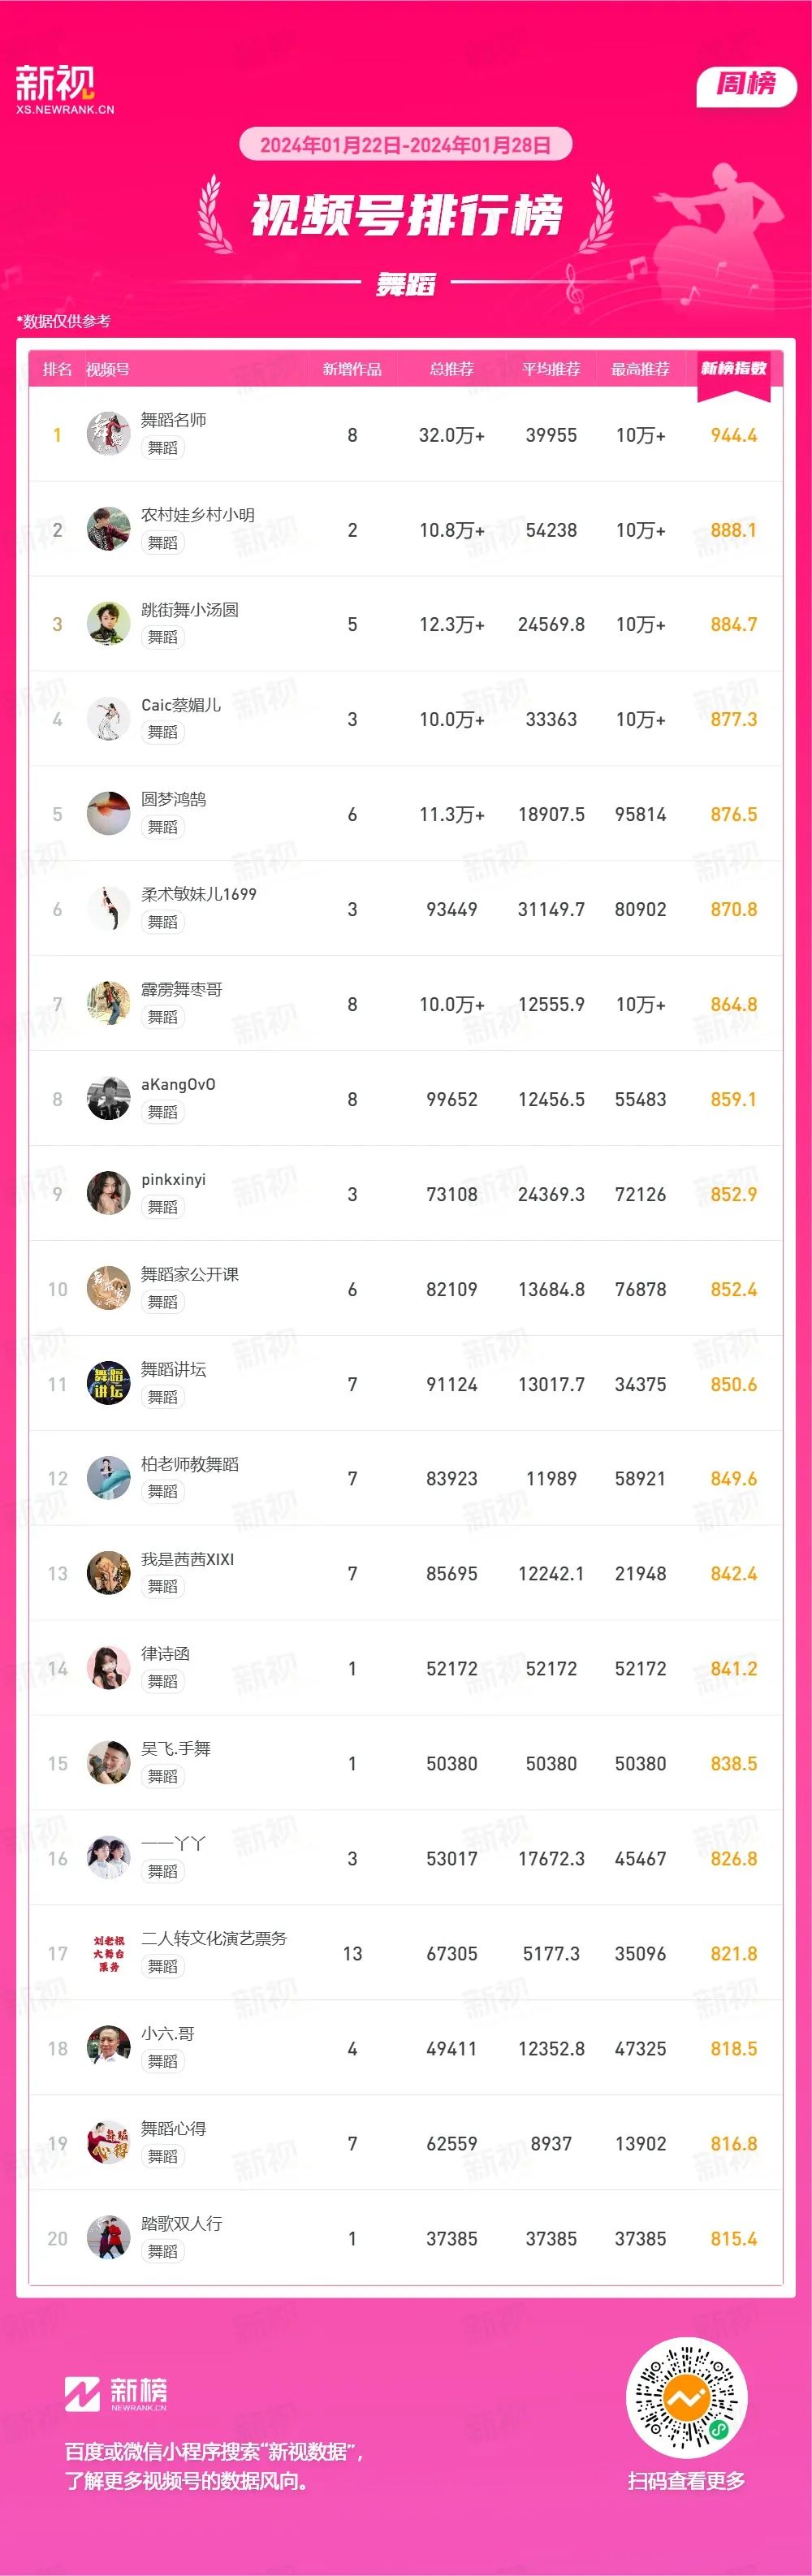Open the avatar of 舞蹈名师
The height and width of the screenshot is (2576, 812).
pos(108,434)
